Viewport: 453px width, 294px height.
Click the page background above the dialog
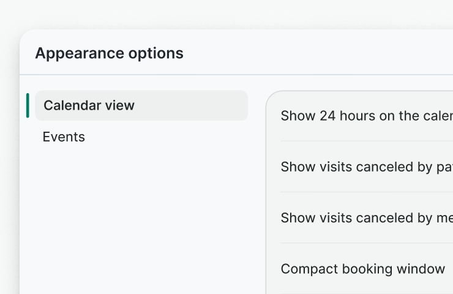[x=226, y=13]
